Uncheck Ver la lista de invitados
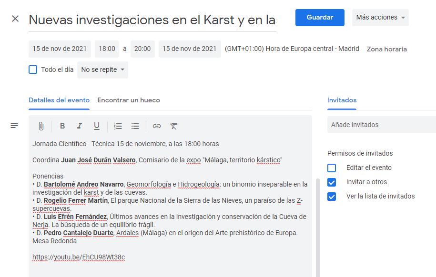The height and width of the screenshot is (277, 436). 332,197
